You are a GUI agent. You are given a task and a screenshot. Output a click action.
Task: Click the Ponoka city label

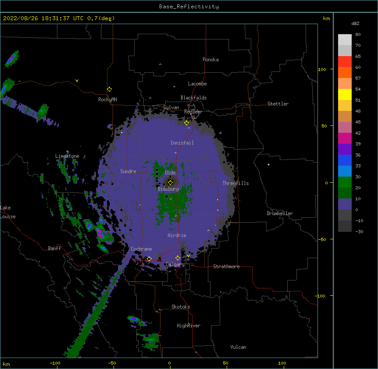click(x=210, y=60)
